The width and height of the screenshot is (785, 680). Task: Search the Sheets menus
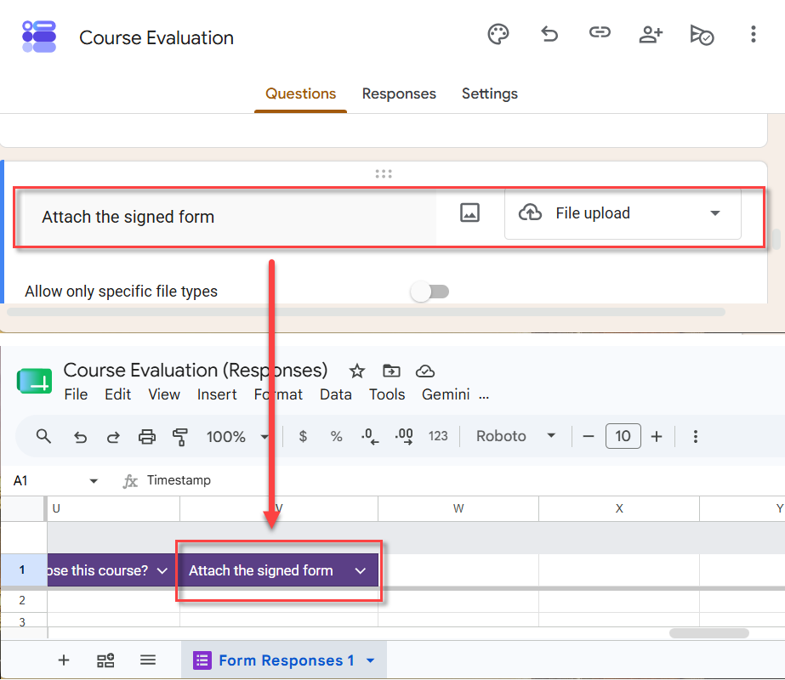click(x=43, y=436)
